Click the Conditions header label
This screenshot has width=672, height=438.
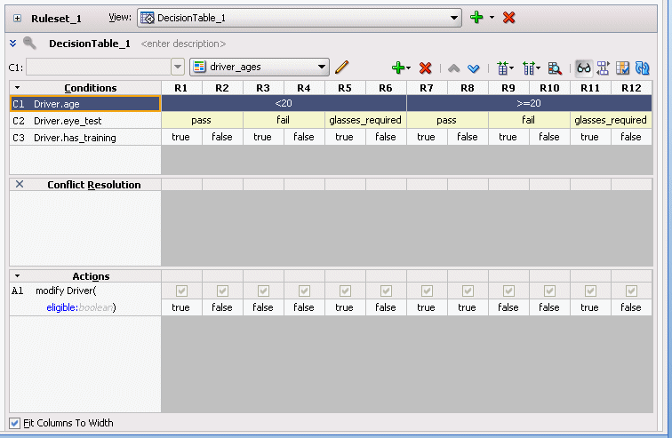pyautogui.click(x=91, y=88)
